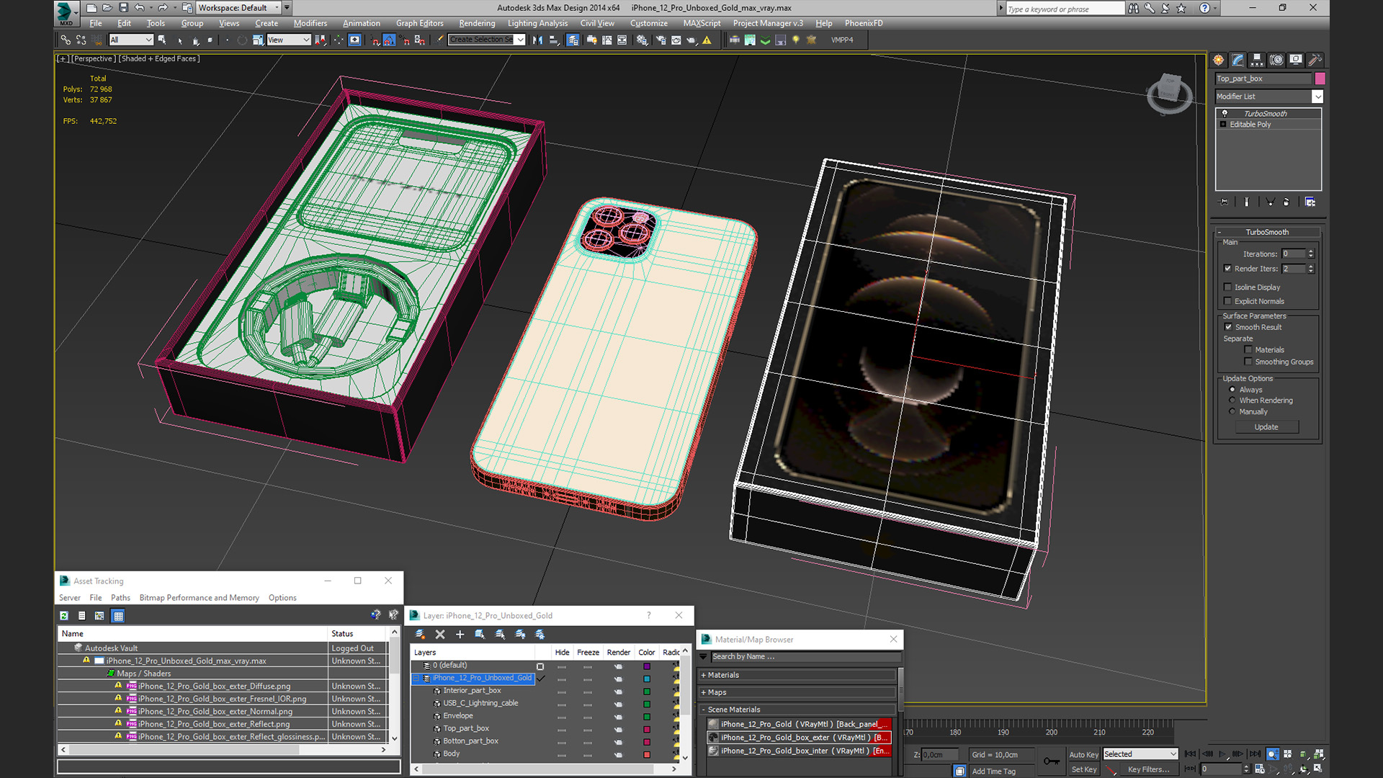This screenshot has width=1383, height=778.
Task: Enable Isoline Display checkbox
Action: (x=1228, y=287)
